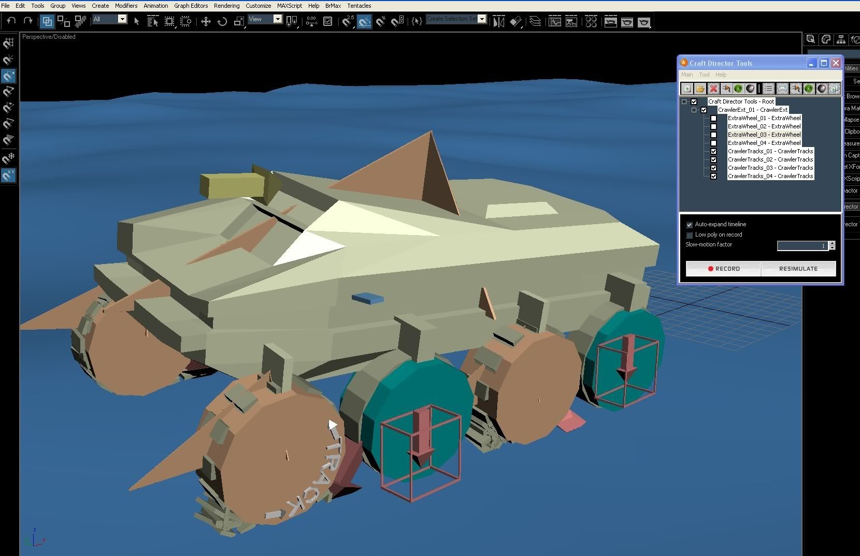This screenshot has width=860, height=556.
Task: Open the MAXScript menu
Action: pos(290,6)
